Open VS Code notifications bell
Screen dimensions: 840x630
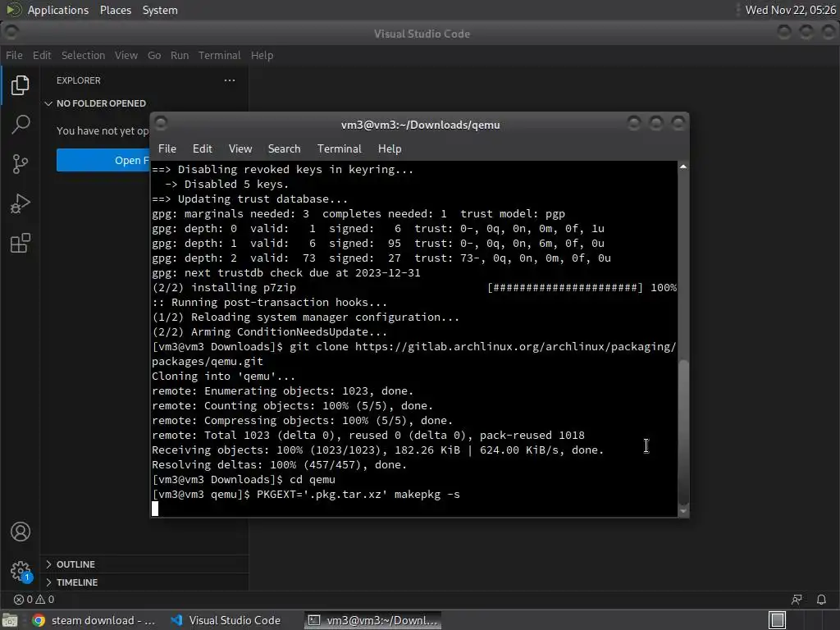(x=821, y=600)
